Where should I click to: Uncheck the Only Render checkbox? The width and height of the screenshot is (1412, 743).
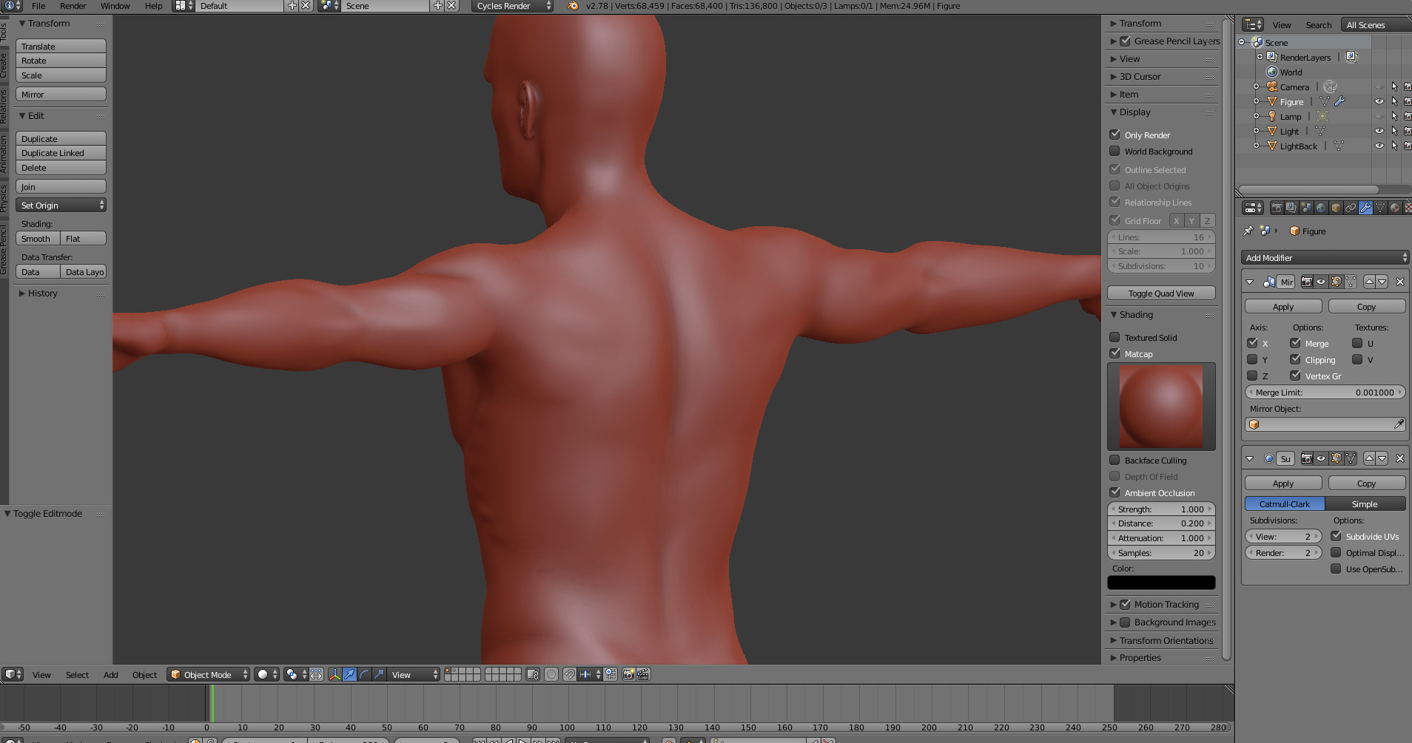pos(1115,135)
